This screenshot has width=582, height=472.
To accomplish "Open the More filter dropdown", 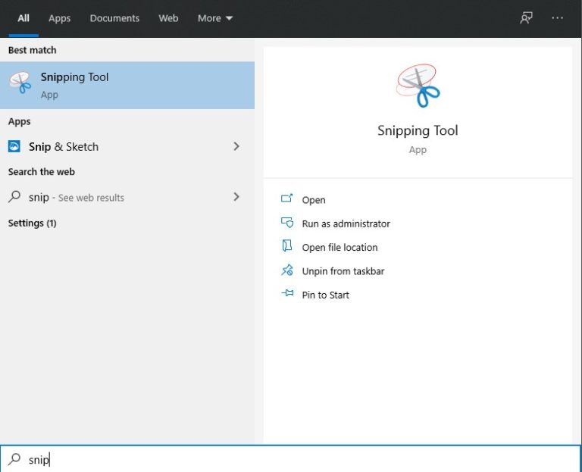I will click(x=215, y=18).
